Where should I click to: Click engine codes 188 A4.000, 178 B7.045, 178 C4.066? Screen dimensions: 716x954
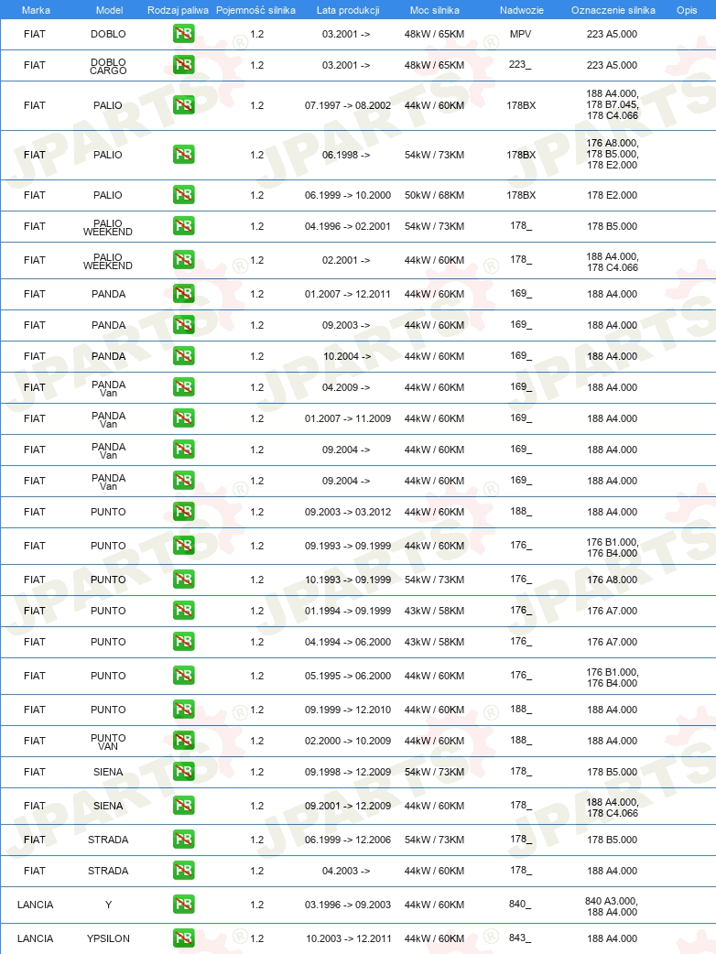click(x=612, y=104)
